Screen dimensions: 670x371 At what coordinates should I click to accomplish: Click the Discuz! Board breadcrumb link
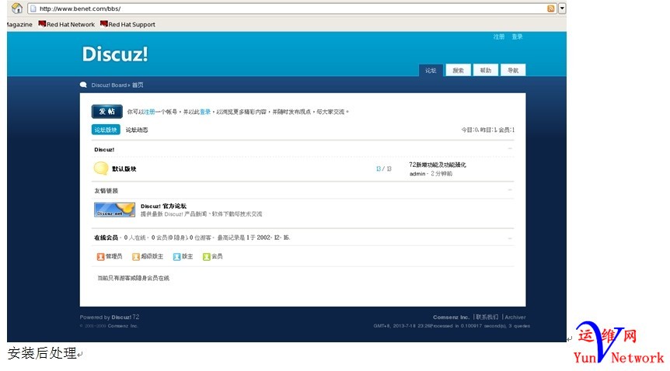point(109,85)
